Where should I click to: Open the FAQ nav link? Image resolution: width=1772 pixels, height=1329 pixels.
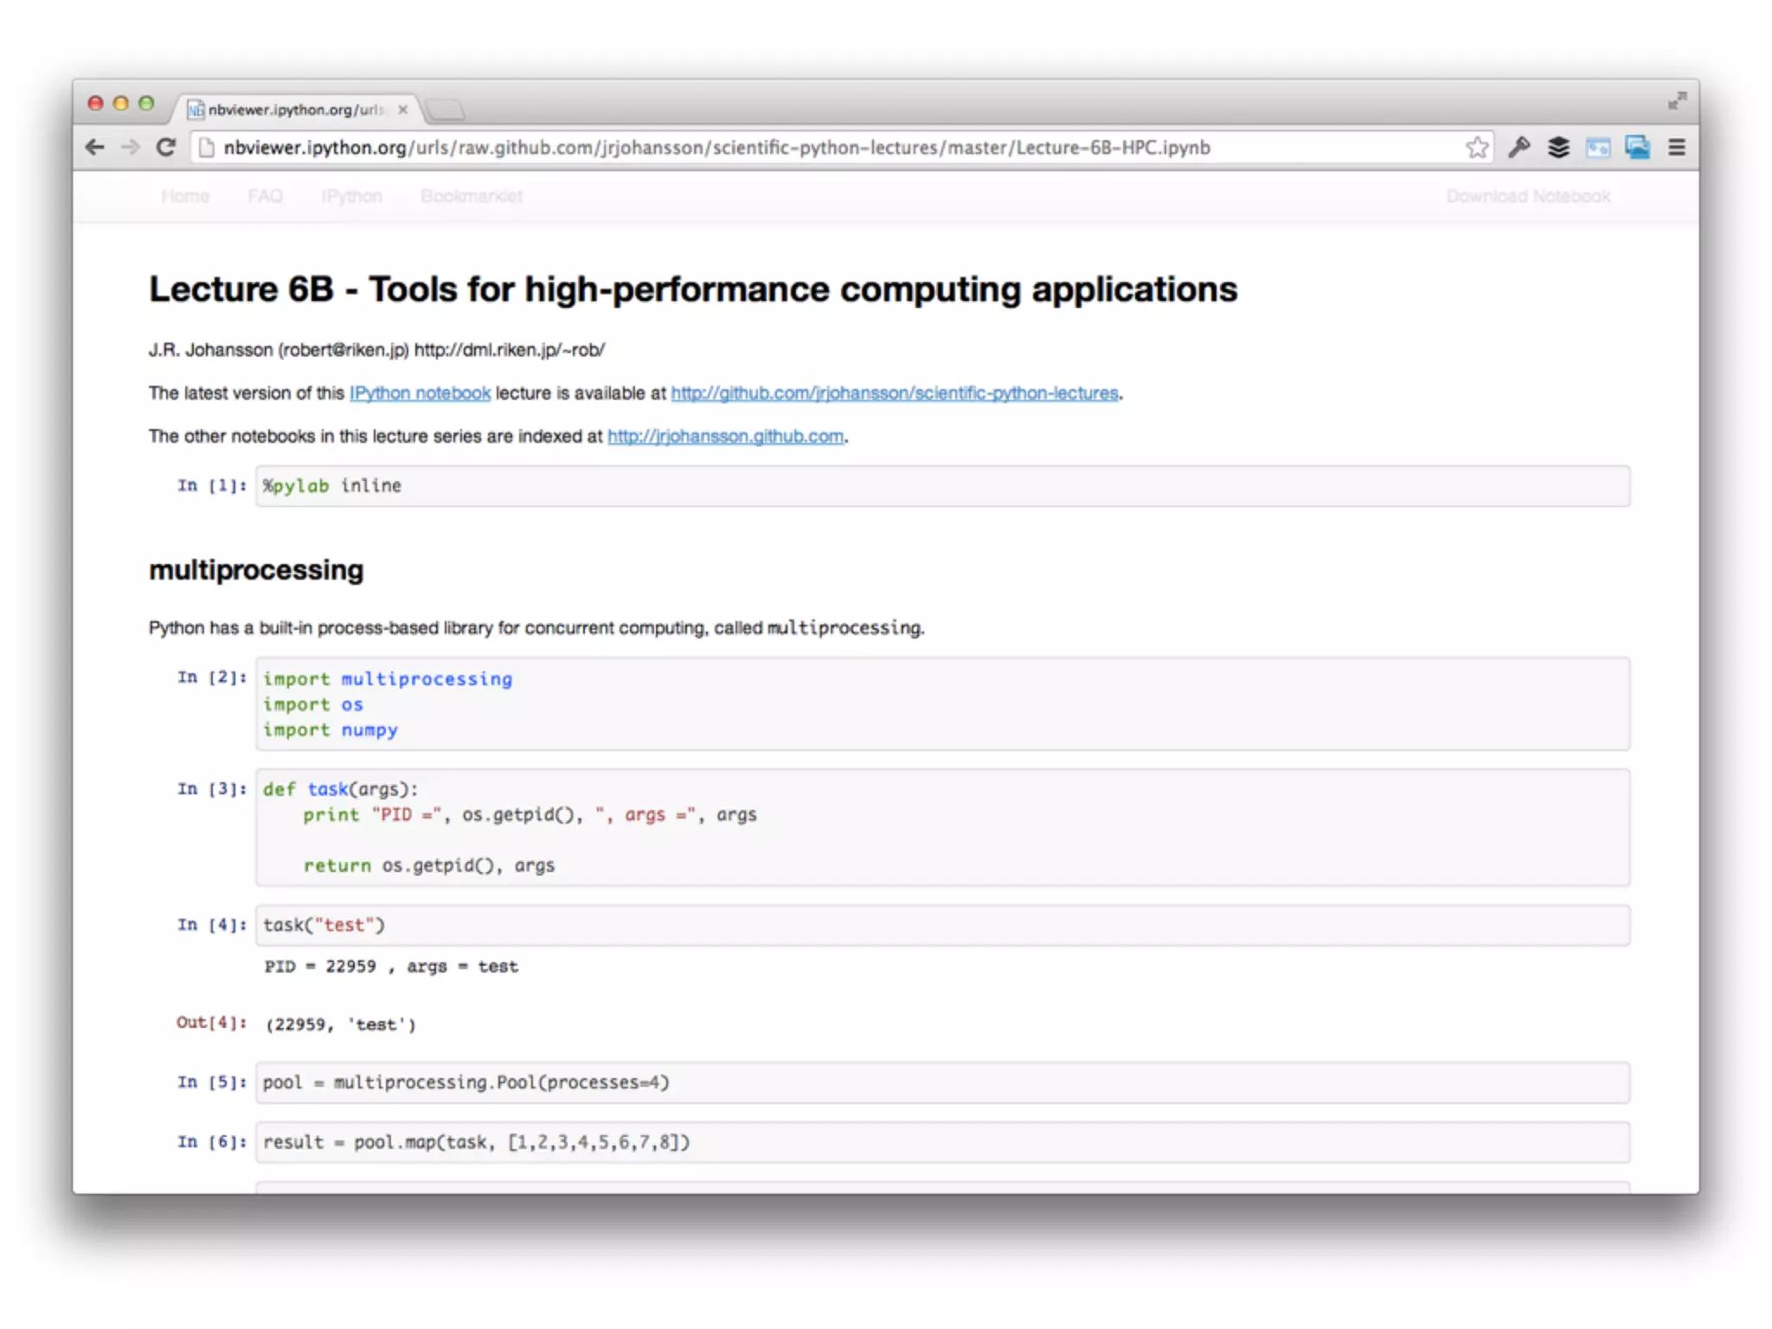pos(265,196)
